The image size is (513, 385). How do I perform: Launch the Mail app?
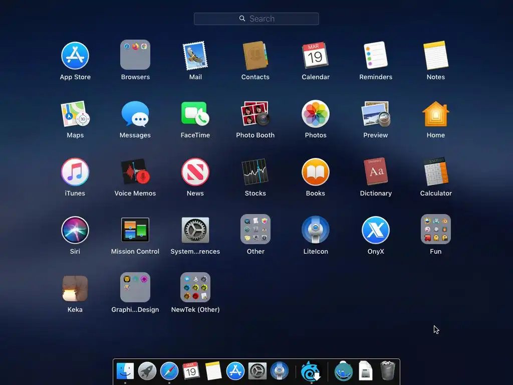[x=195, y=55]
